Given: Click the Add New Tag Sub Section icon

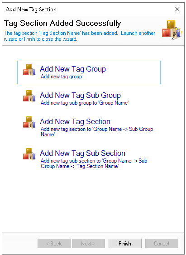Looking at the screenshot, I should [x=29, y=154].
